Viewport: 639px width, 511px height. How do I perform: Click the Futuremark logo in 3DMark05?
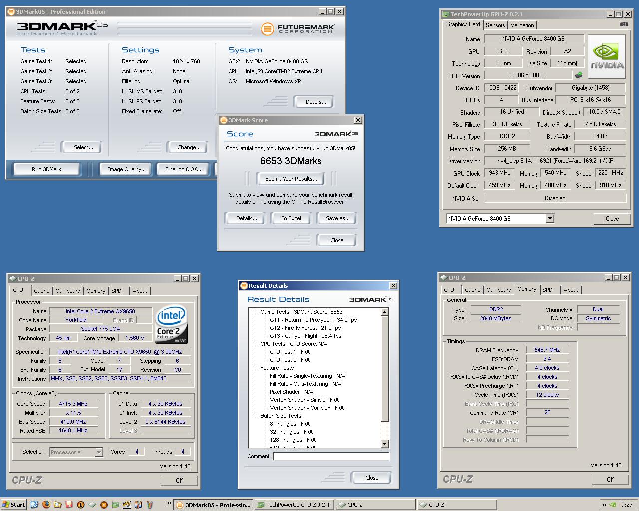[x=298, y=29]
